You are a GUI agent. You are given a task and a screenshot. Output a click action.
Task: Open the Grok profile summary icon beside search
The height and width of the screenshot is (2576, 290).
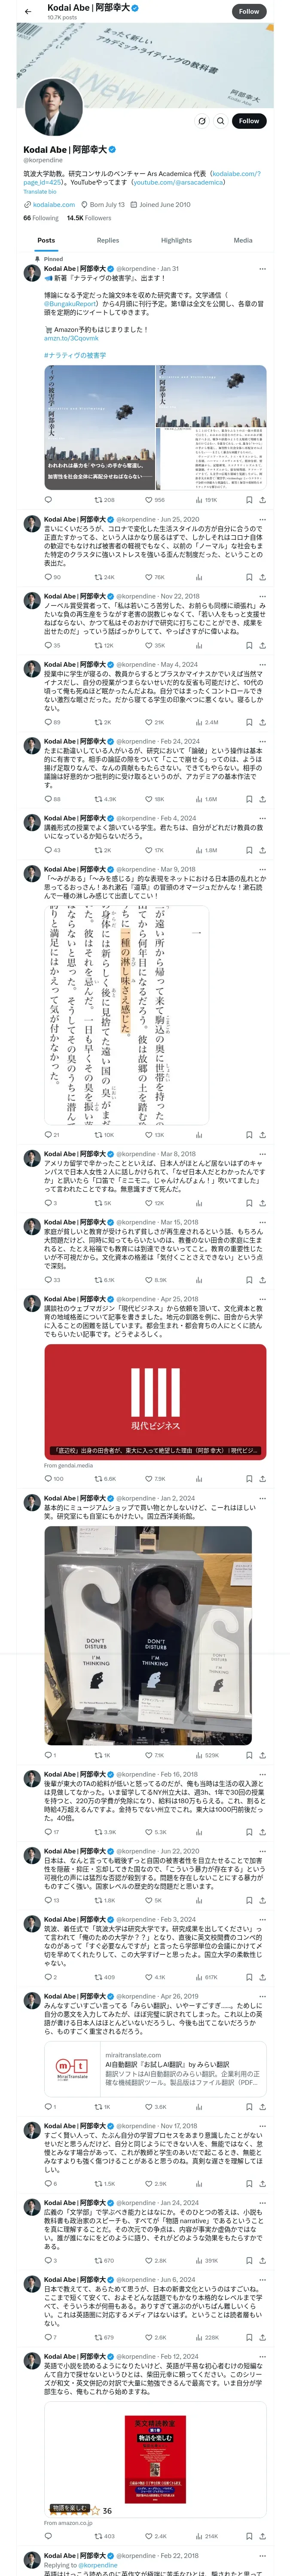201,120
